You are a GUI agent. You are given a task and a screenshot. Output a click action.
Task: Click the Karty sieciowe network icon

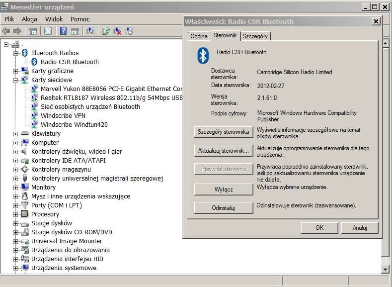coord(25,80)
